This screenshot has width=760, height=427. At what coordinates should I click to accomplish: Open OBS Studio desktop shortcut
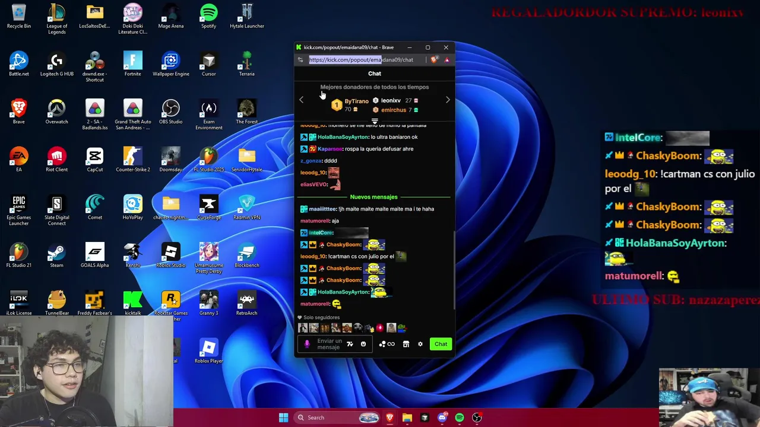click(171, 112)
